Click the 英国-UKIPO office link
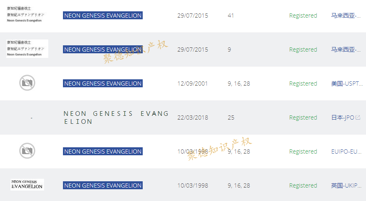 click(x=346, y=185)
